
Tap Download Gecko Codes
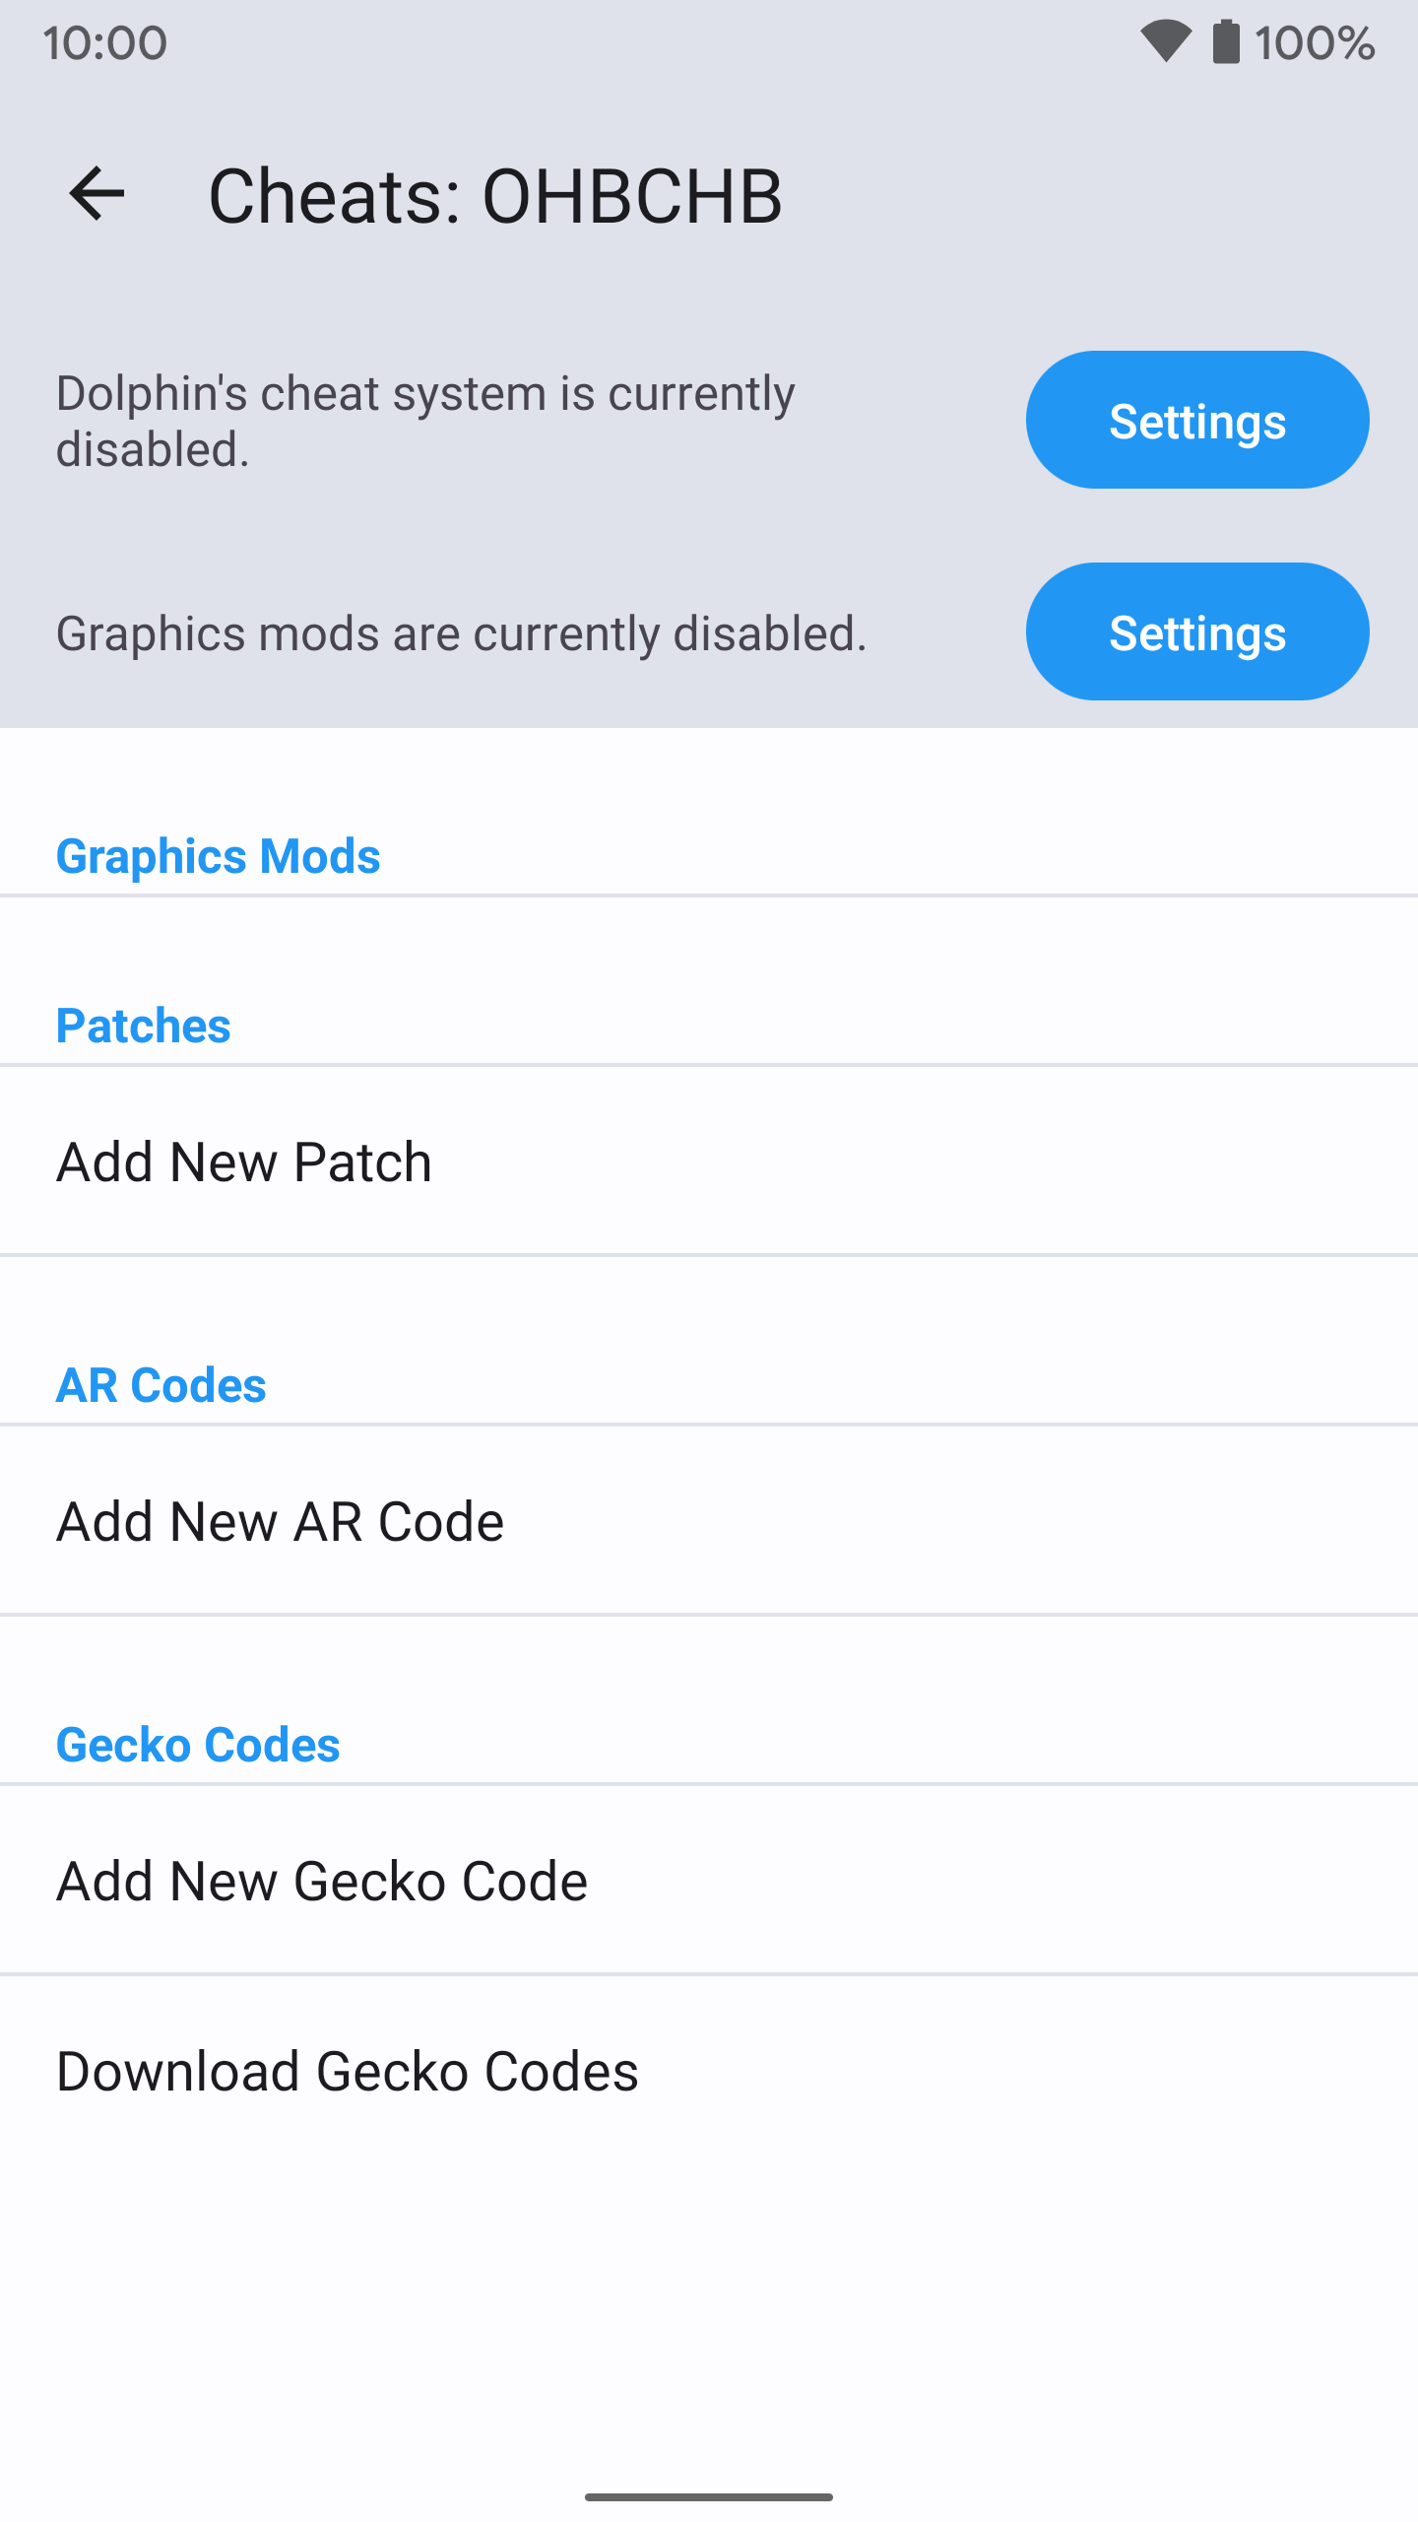pyautogui.click(x=347, y=2070)
